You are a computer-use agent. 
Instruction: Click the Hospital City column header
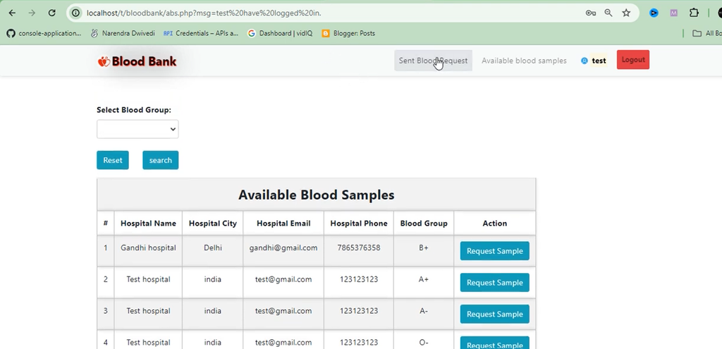pos(213,224)
